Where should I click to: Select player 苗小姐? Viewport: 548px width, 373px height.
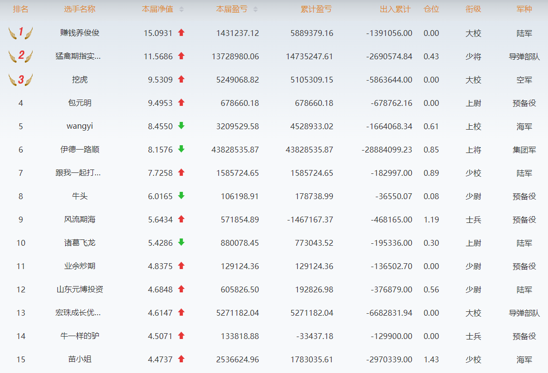click(x=80, y=359)
